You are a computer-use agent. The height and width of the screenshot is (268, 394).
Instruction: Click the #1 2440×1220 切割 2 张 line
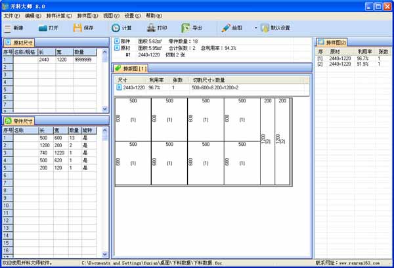[x=155, y=55]
